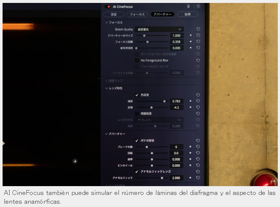This screenshot has width=280, height=207.
Task: Add keyframe for アパーチャーのサイズ diamond
Action: click(x=190, y=35)
